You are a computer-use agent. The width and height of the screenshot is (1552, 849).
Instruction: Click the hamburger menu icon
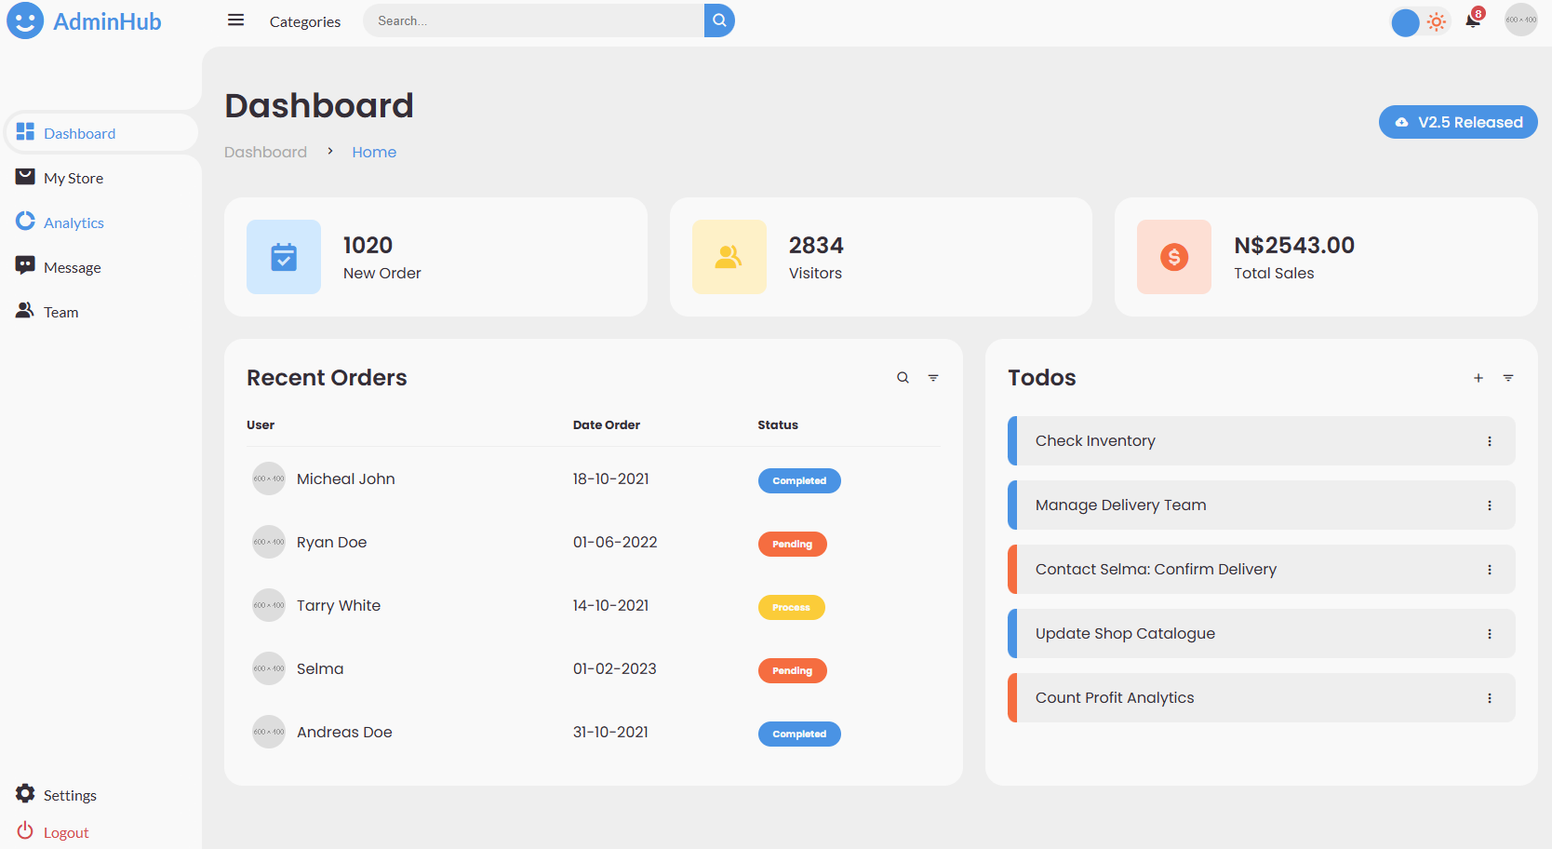pyautogui.click(x=235, y=20)
